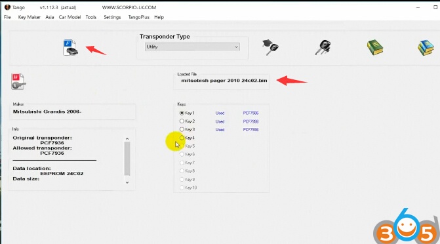Open the Car Model menu
The width and height of the screenshot is (440, 244).
[70, 17]
